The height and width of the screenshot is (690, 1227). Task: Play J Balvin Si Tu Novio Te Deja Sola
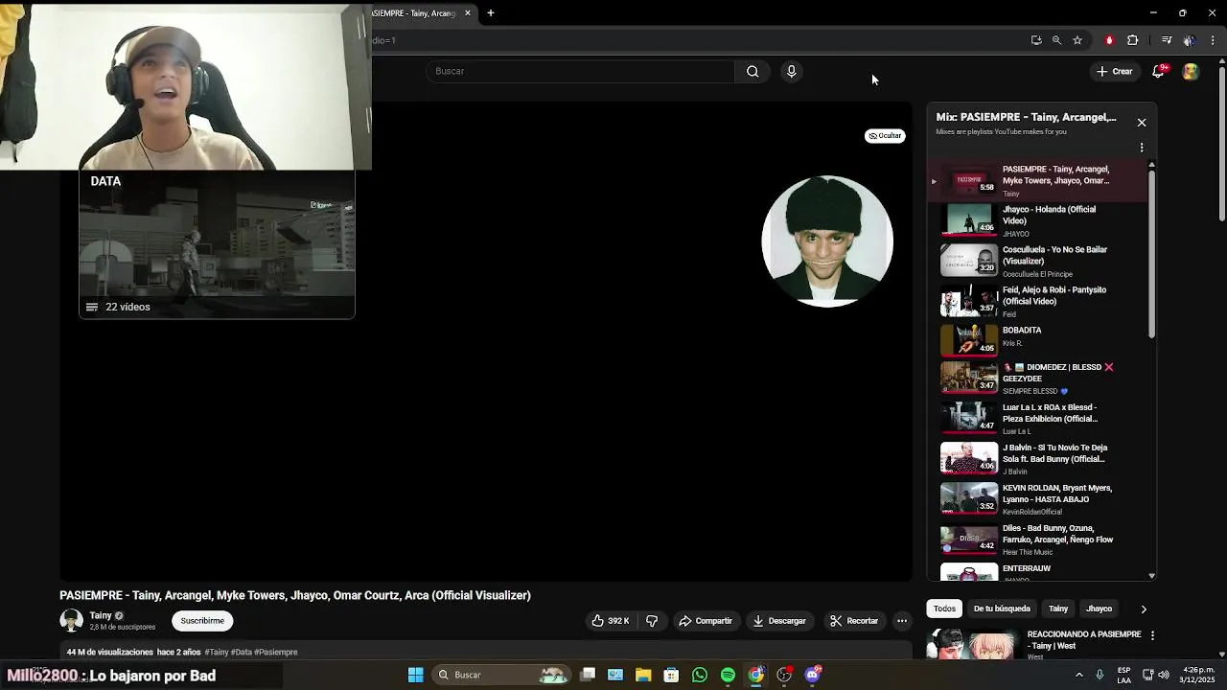[x=1040, y=459]
